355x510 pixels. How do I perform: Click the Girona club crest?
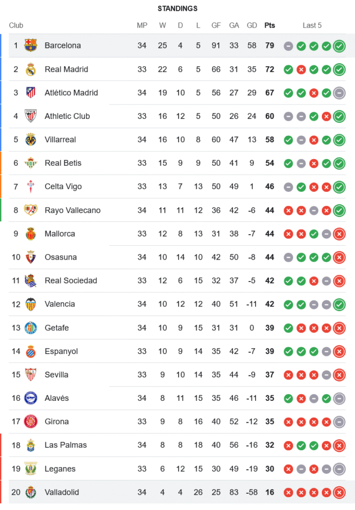[x=31, y=422]
